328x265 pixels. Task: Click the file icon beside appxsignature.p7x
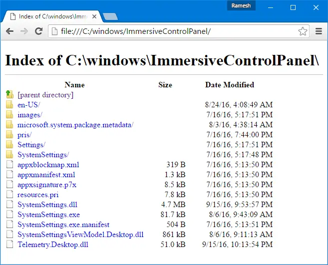tap(9, 185)
